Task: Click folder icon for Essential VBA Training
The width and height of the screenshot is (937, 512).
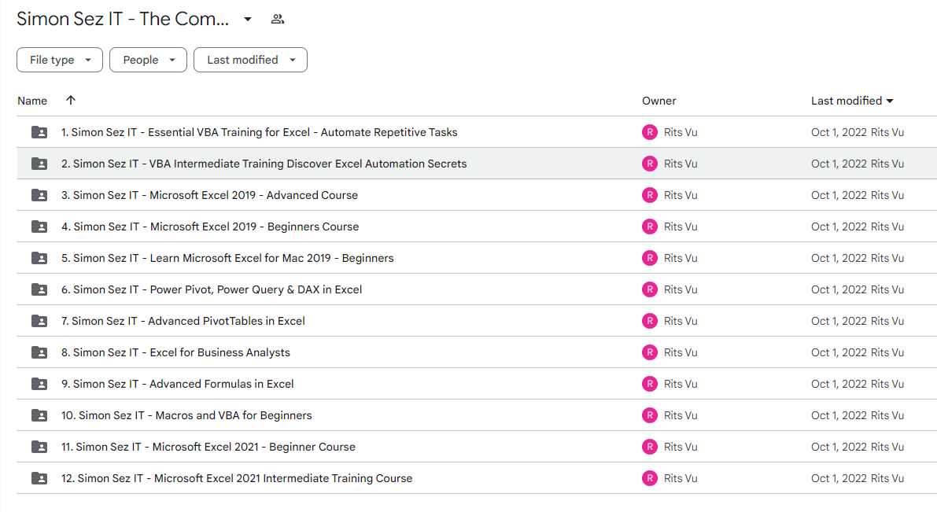Action: pyautogui.click(x=39, y=132)
